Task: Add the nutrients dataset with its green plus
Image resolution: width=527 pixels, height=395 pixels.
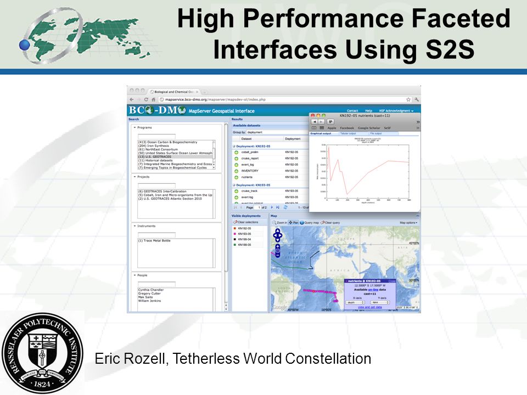Action: tap(236, 177)
